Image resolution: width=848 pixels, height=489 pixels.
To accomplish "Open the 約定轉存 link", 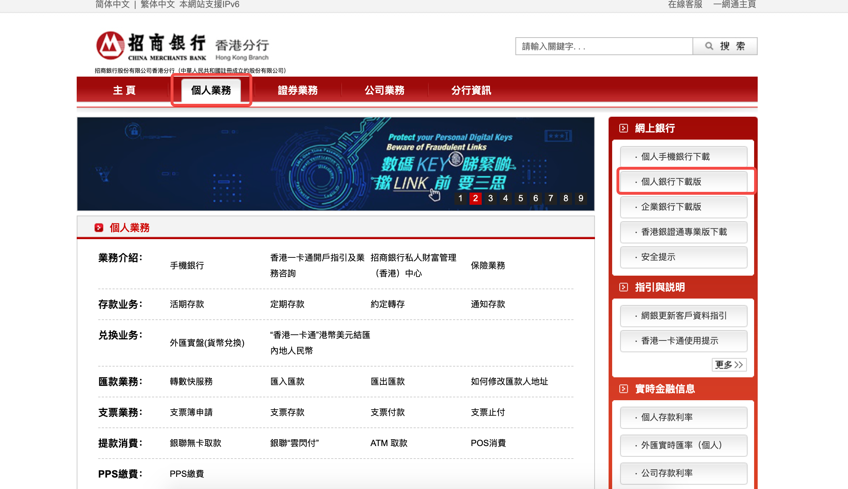I will pos(387,304).
